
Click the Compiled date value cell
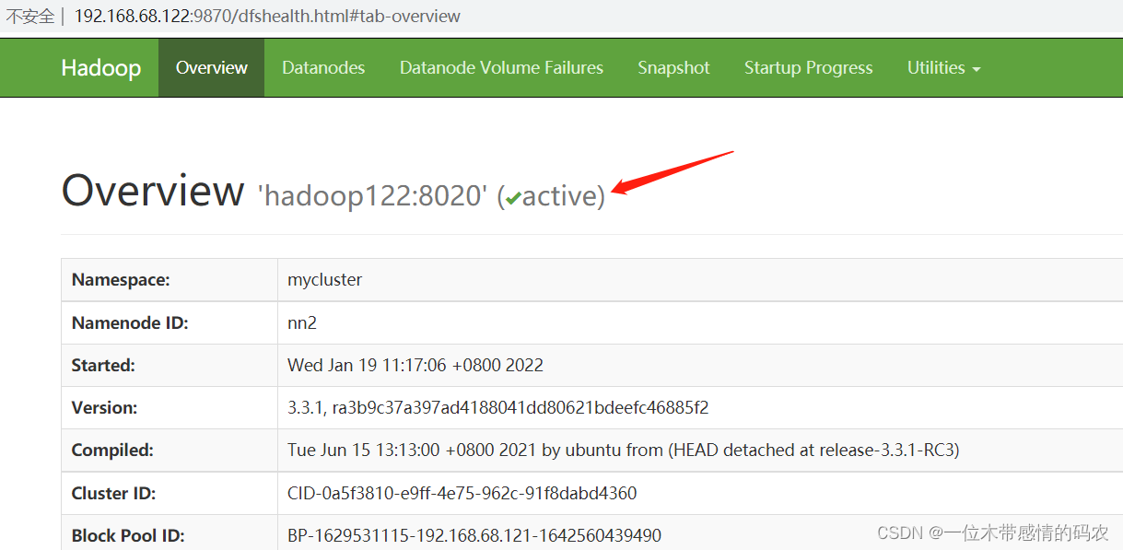pos(624,451)
